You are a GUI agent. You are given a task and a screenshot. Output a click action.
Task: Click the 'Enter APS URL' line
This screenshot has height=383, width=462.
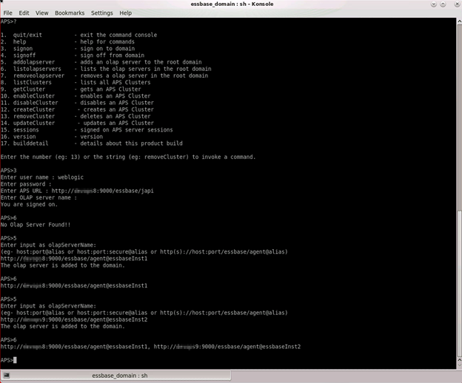coord(77,191)
